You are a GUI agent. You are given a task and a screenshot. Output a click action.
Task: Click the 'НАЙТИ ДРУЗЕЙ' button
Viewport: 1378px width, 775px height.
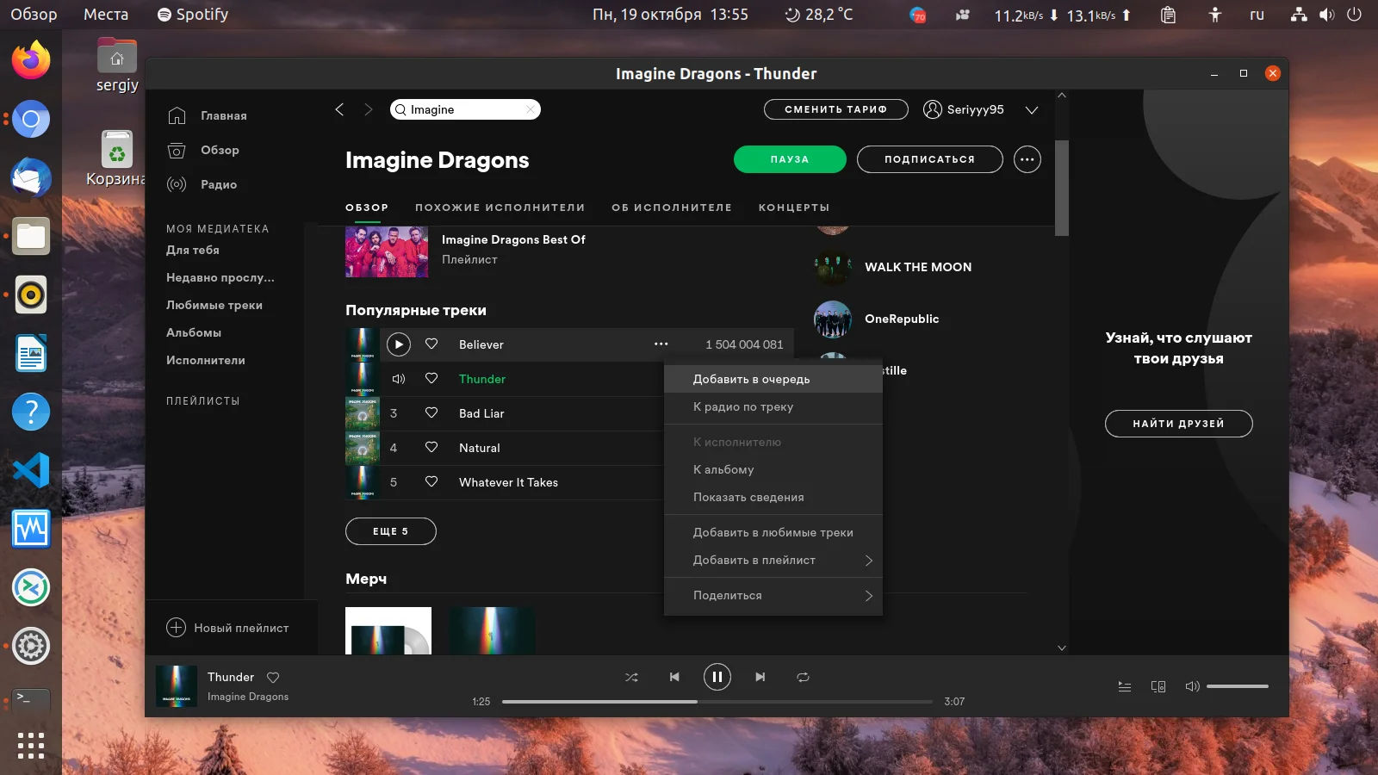[x=1178, y=424]
